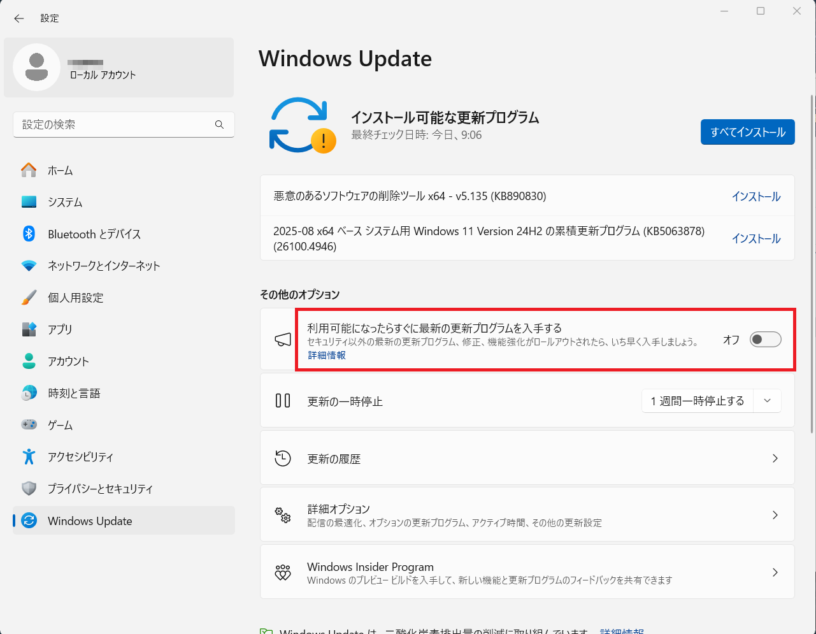The width and height of the screenshot is (816, 634).
Task: Open the ゲーム settings page
Action: point(124,425)
